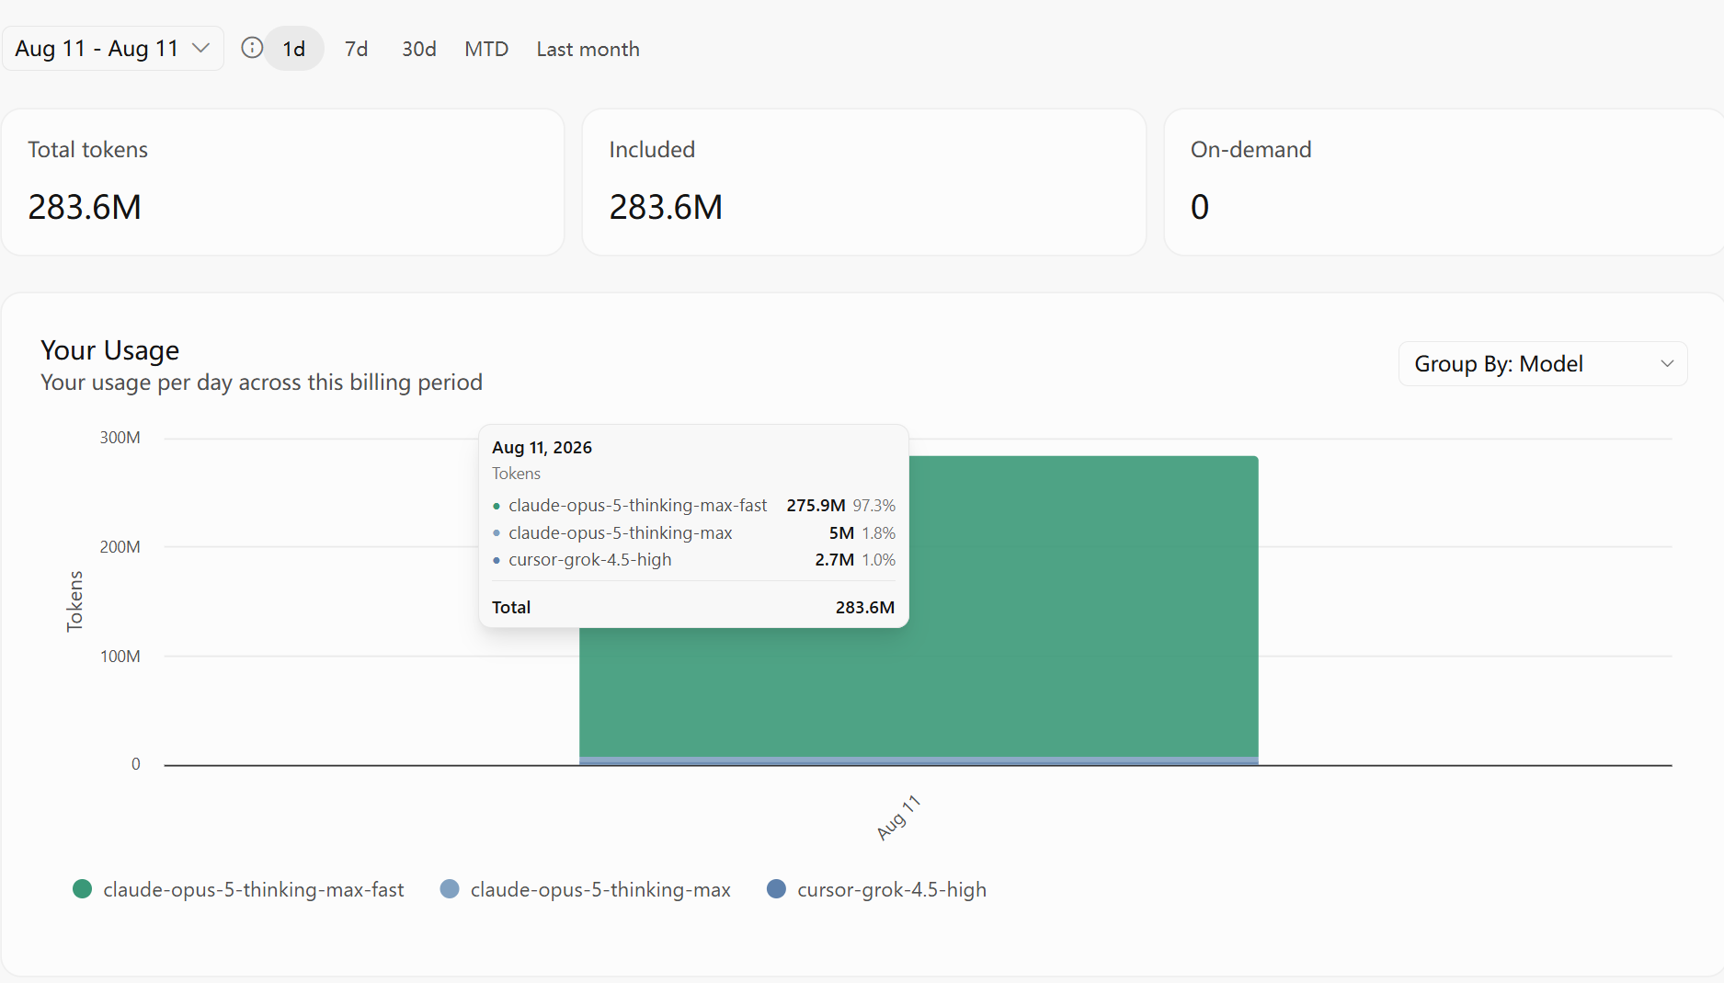The width and height of the screenshot is (1724, 983).
Task: Click cursor-grok-4.5-high legend text
Action: (892, 890)
